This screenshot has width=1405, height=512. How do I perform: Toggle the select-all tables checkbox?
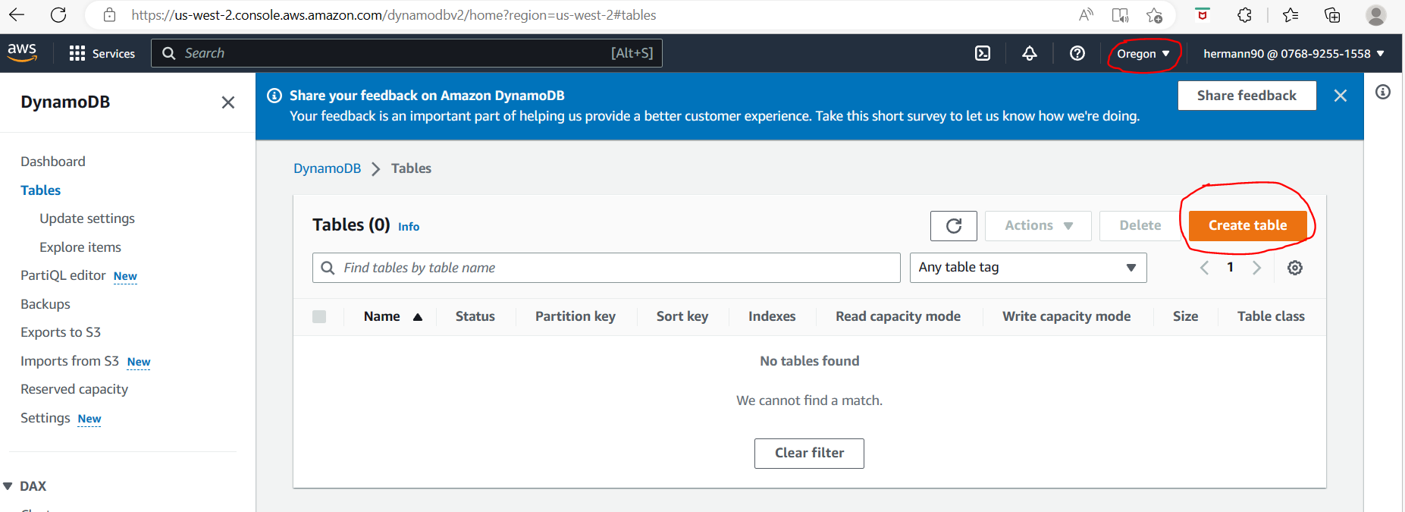tap(319, 316)
